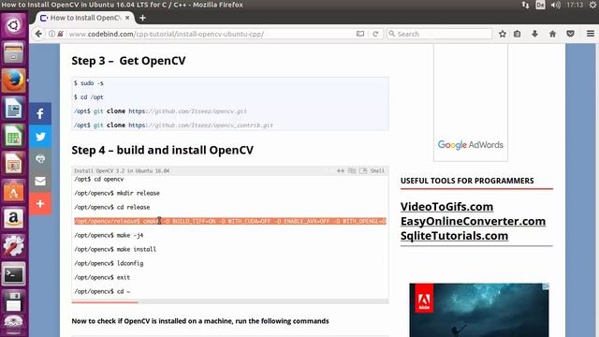
Task: Go back to previous page
Action: [x=38, y=34]
